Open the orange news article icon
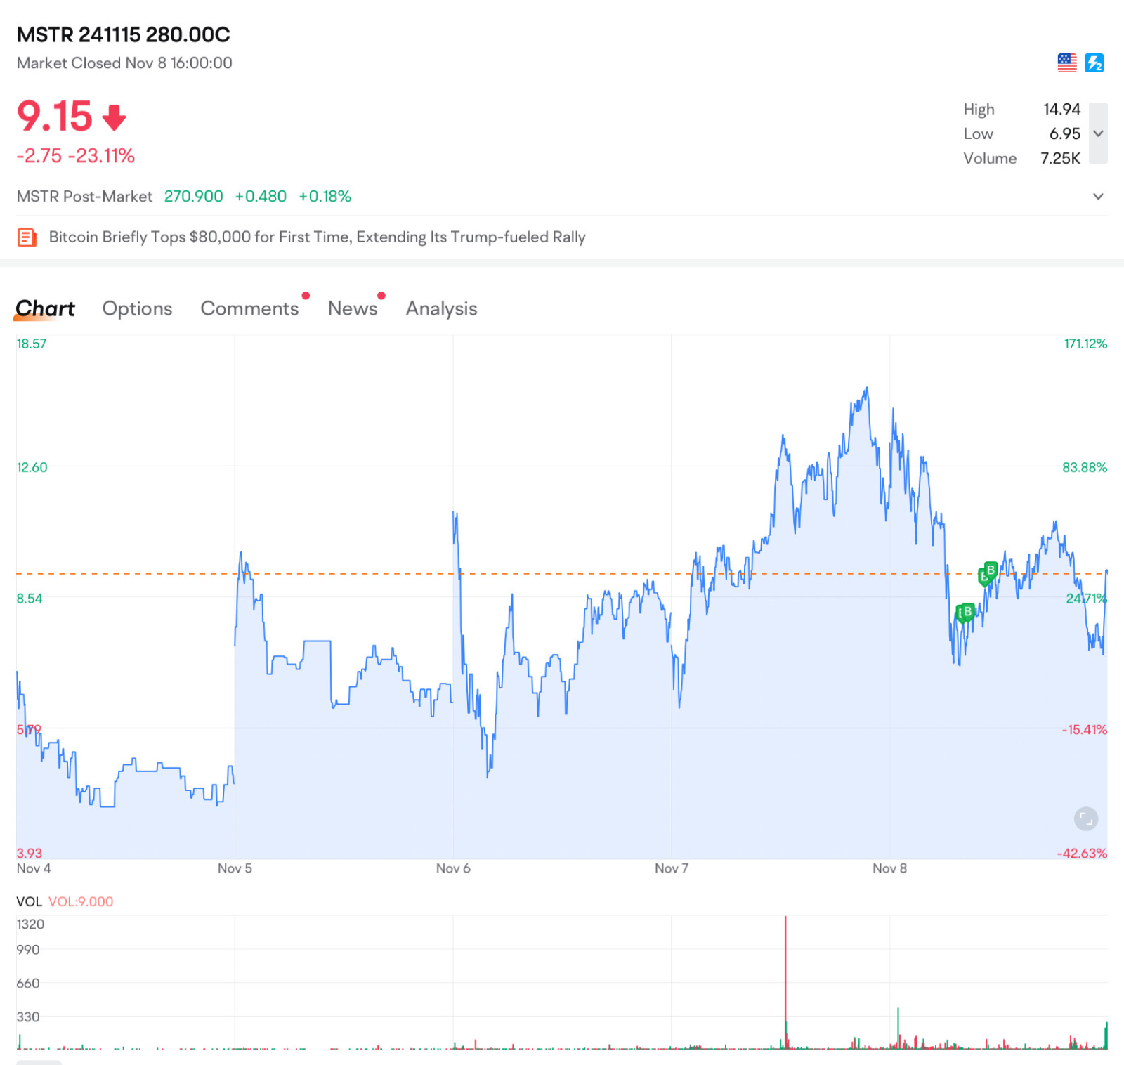 click(27, 237)
